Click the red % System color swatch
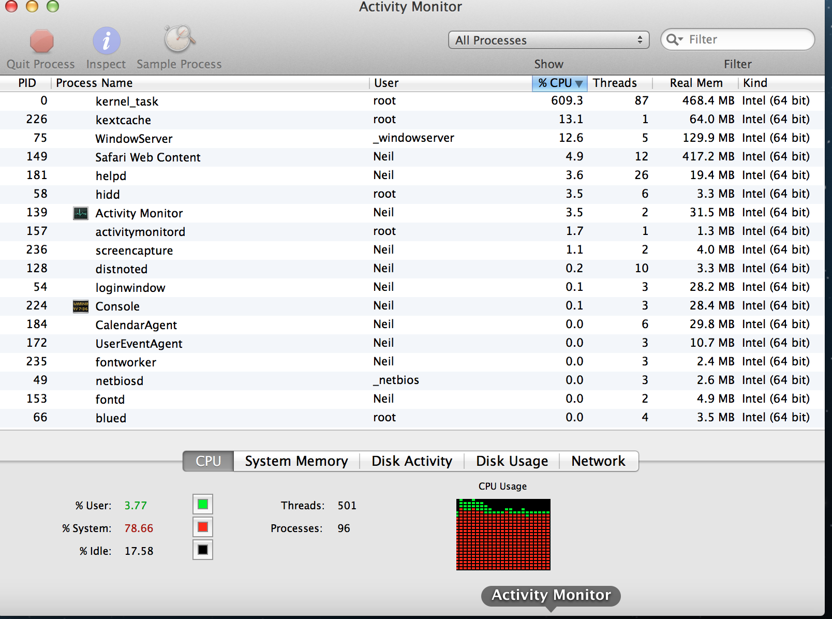This screenshot has width=832, height=619. (x=203, y=527)
